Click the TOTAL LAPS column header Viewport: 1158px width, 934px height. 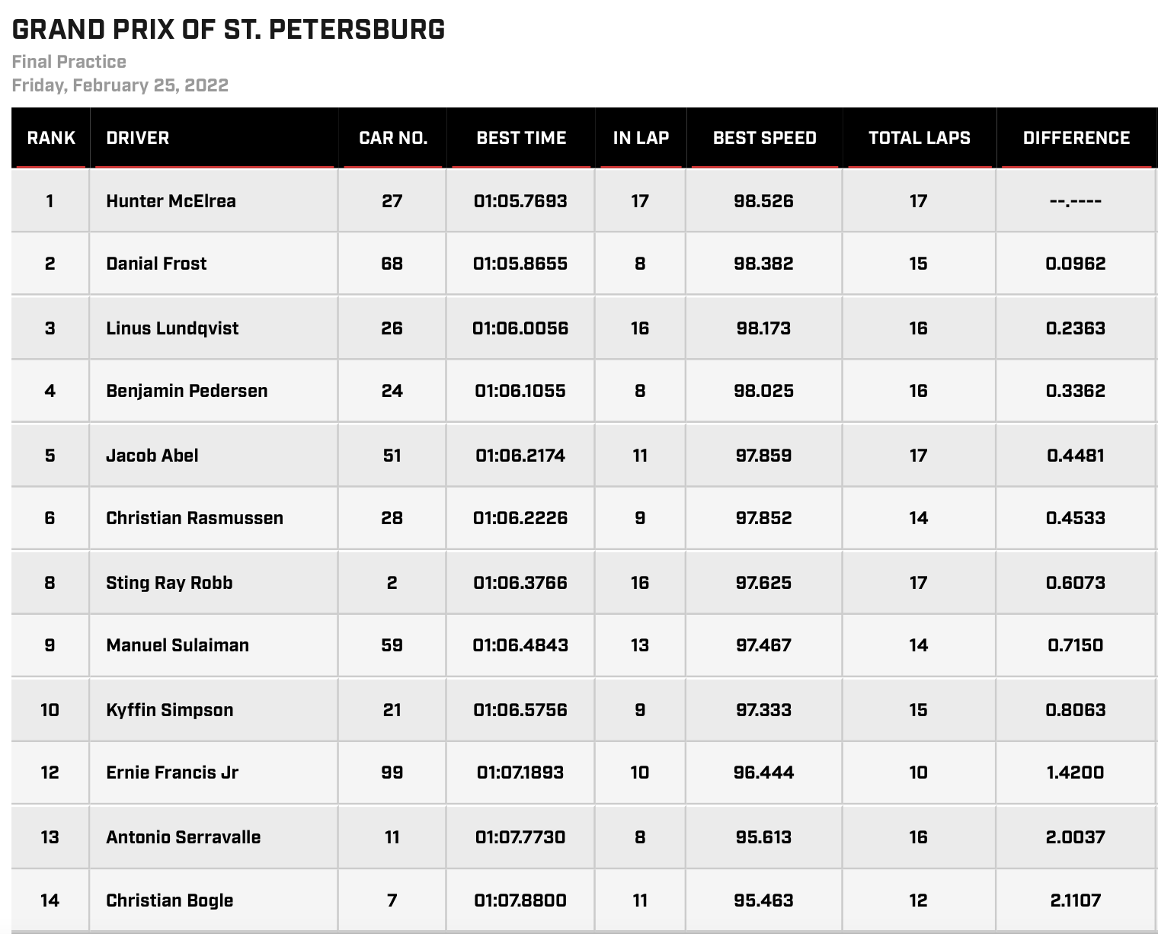[920, 138]
